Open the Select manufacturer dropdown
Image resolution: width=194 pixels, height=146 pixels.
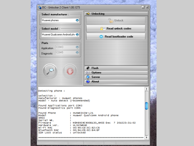click(x=77, y=20)
